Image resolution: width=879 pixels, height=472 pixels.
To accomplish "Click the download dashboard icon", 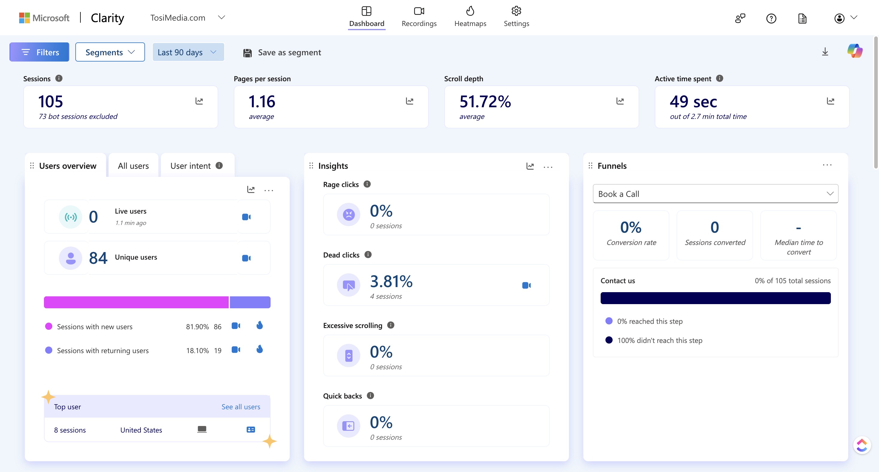I will [825, 52].
